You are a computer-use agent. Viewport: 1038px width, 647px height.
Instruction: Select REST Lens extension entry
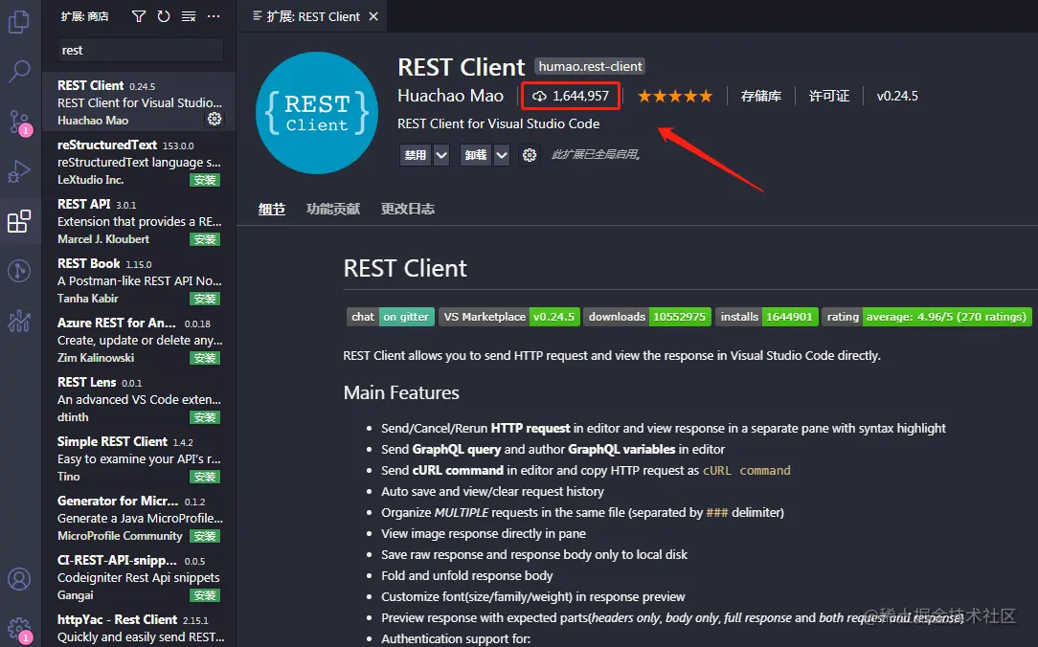click(139, 399)
